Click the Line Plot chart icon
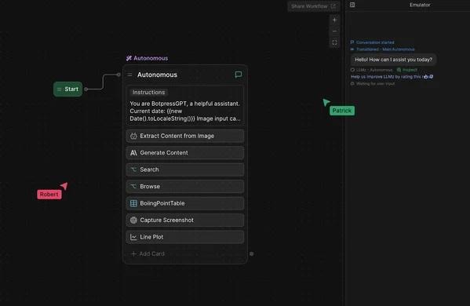The image size is (470, 306). (133, 237)
